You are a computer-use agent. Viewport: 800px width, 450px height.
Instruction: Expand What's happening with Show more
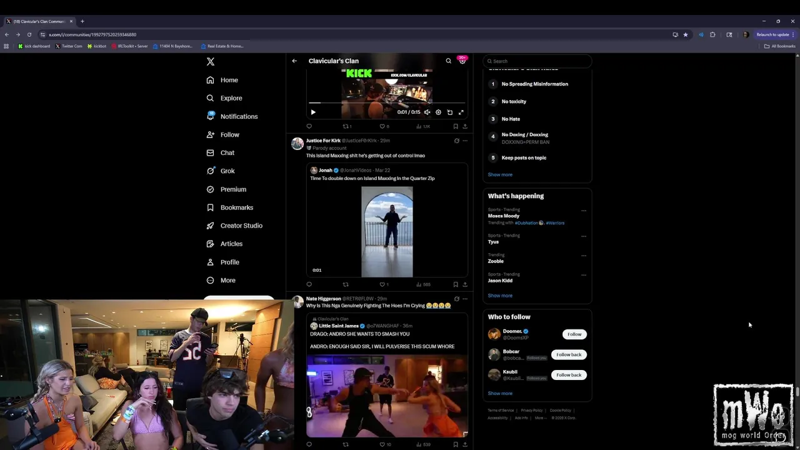(x=500, y=296)
